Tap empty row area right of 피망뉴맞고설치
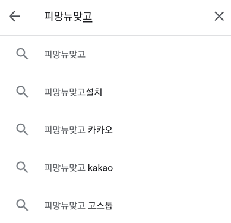The height and width of the screenshot is (223, 231). click(x=166, y=92)
